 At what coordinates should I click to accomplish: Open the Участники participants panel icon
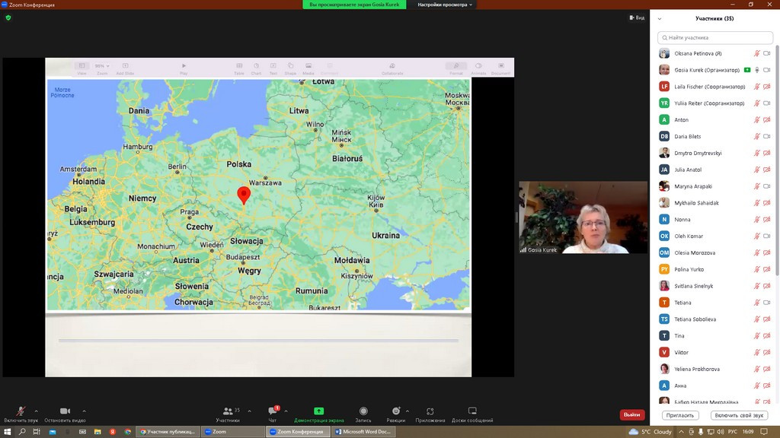227,411
